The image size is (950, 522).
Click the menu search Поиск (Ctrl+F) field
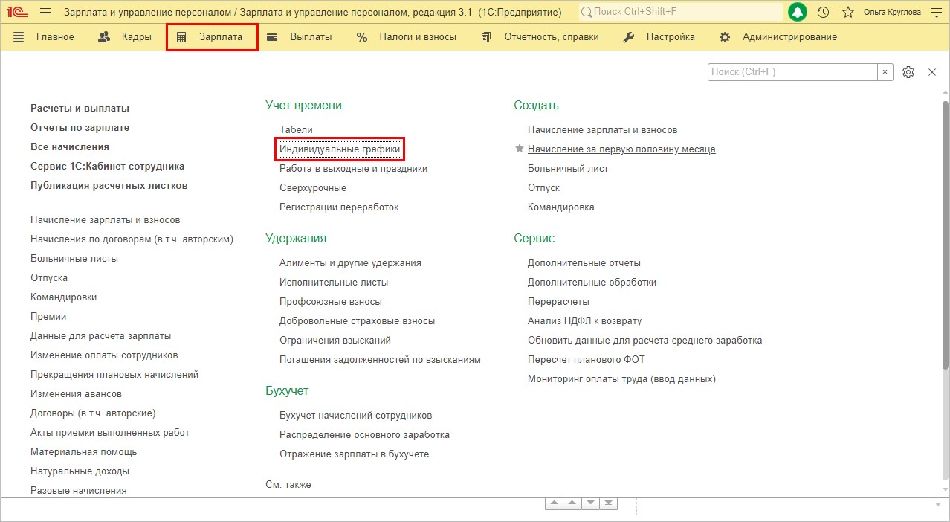coord(792,72)
